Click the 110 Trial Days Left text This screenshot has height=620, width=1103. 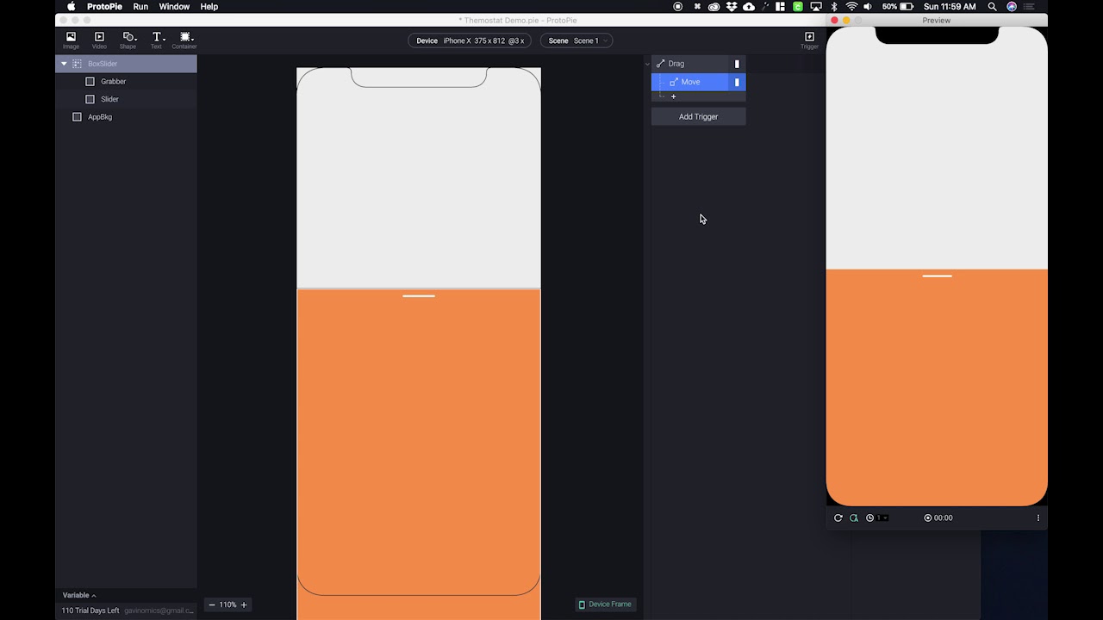tap(90, 611)
